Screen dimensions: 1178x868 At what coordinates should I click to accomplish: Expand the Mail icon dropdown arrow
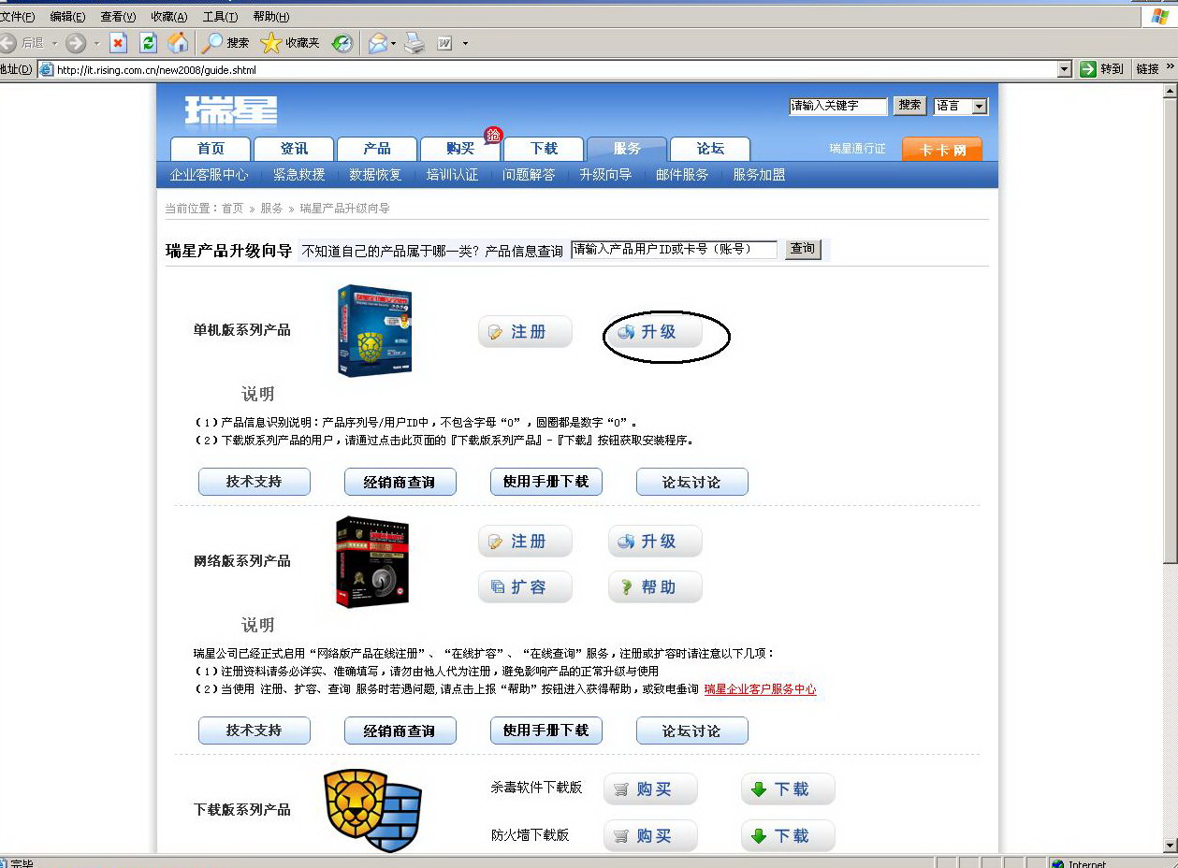point(394,43)
